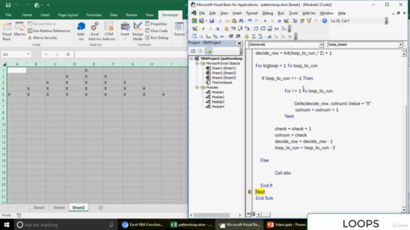Switch to Sheet3 tab

click(x=59, y=208)
